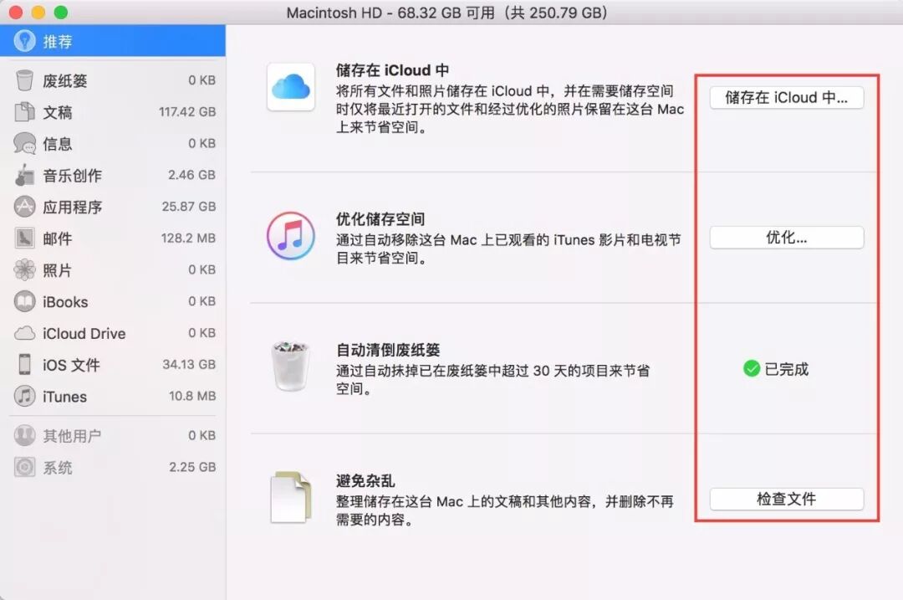Click the iBooks sidebar label
This screenshot has height=600, width=903.
pyautogui.click(x=65, y=302)
